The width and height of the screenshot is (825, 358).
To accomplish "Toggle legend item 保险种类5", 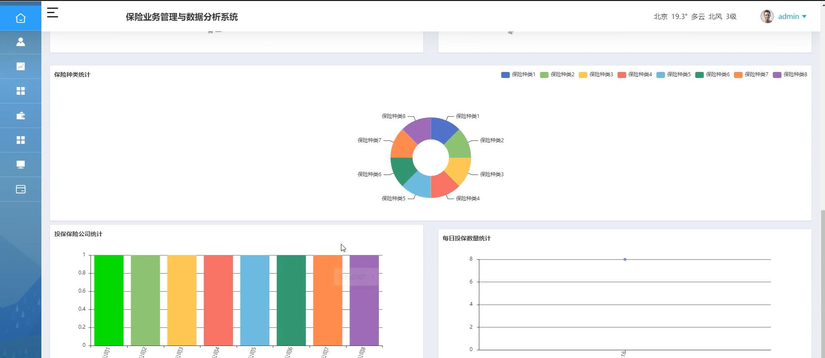I will pos(673,75).
